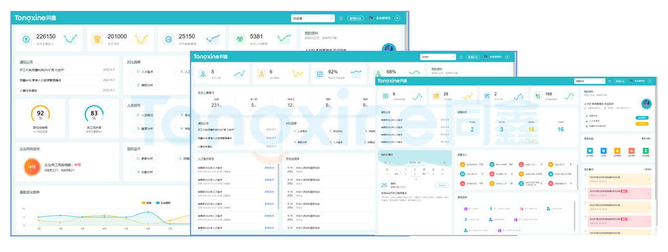Viewport: 668px width, 252px height.
Task: Open the 总经理 role dropdown
Action: click(x=312, y=18)
